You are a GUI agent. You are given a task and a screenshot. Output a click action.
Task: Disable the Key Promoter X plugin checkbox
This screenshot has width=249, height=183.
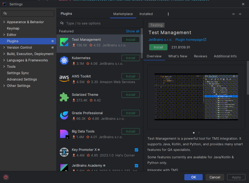coord(136,150)
